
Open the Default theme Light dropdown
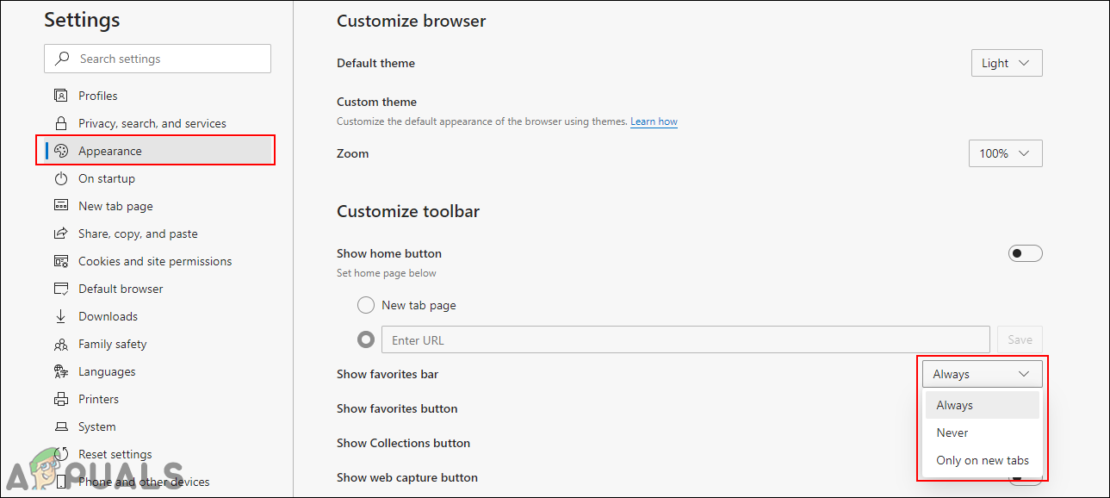1005,63
